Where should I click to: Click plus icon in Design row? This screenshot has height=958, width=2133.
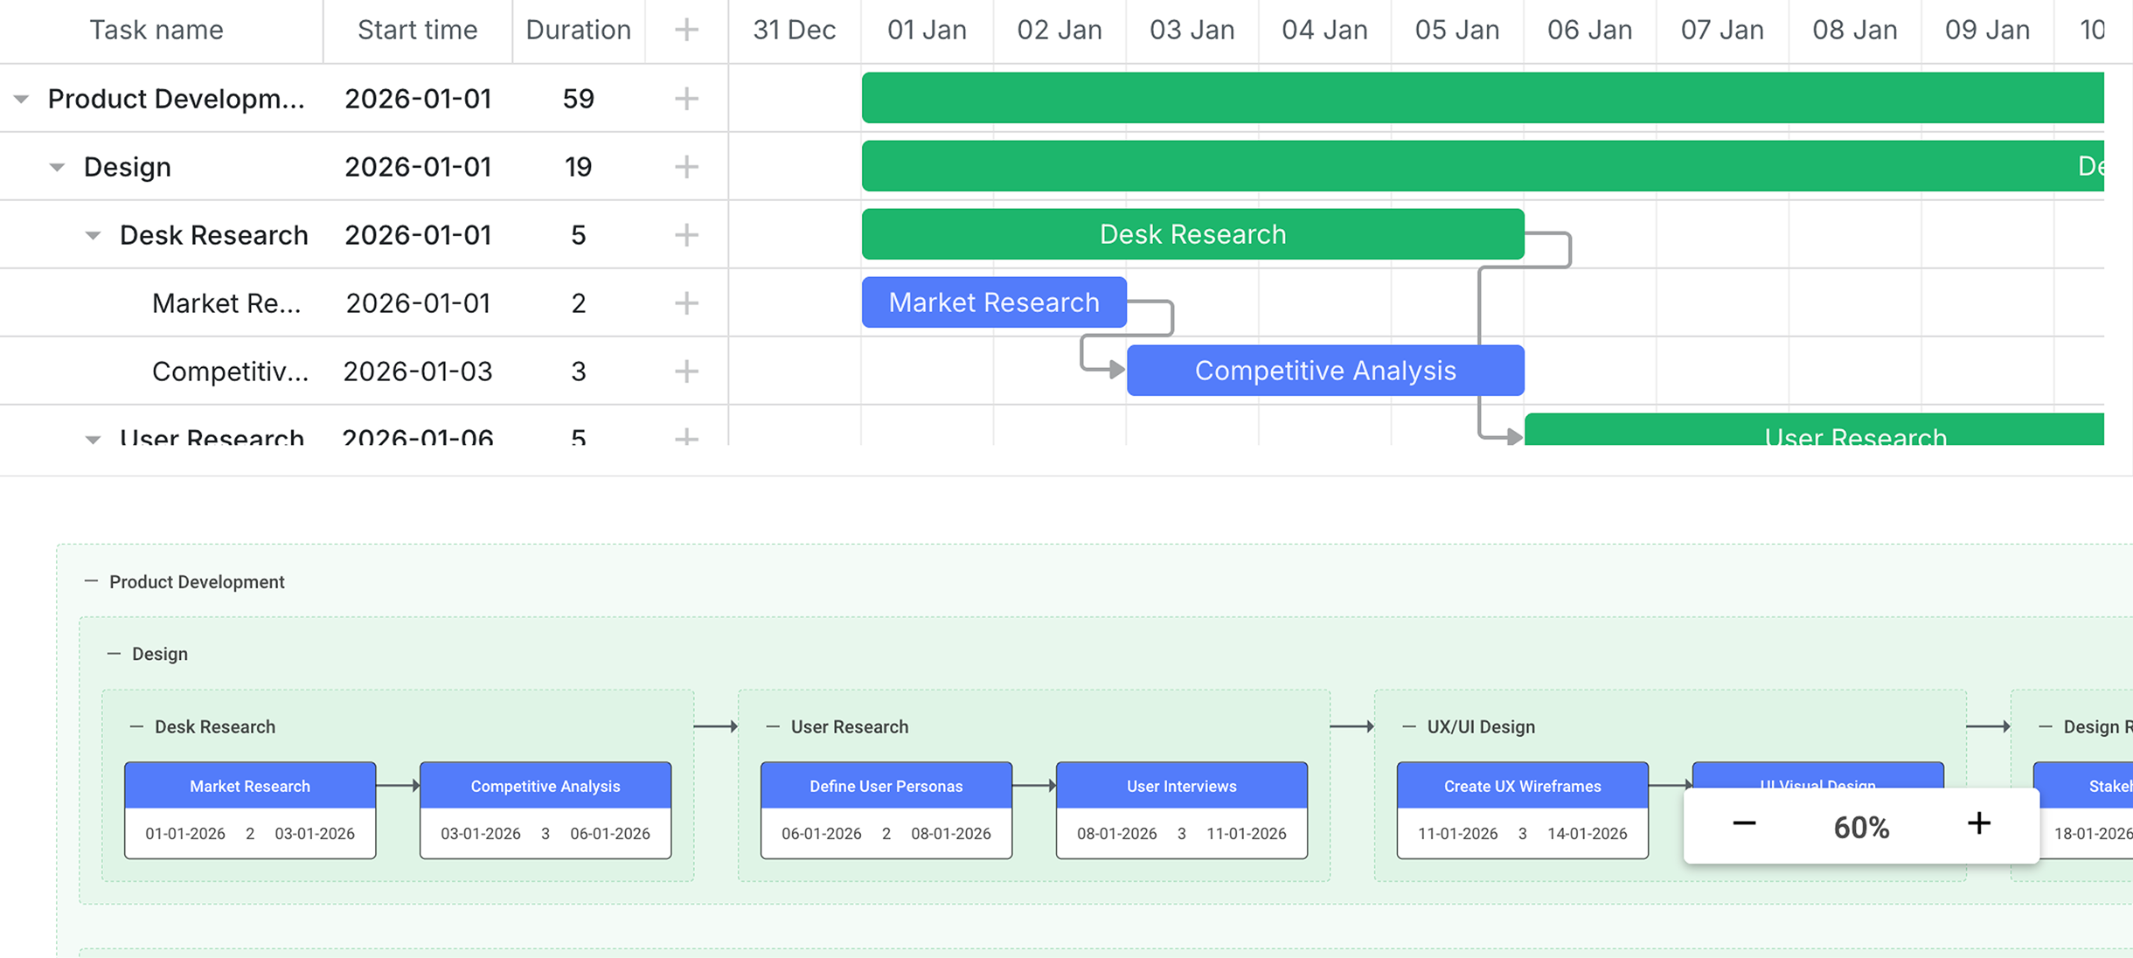click(x=686, y=166)
